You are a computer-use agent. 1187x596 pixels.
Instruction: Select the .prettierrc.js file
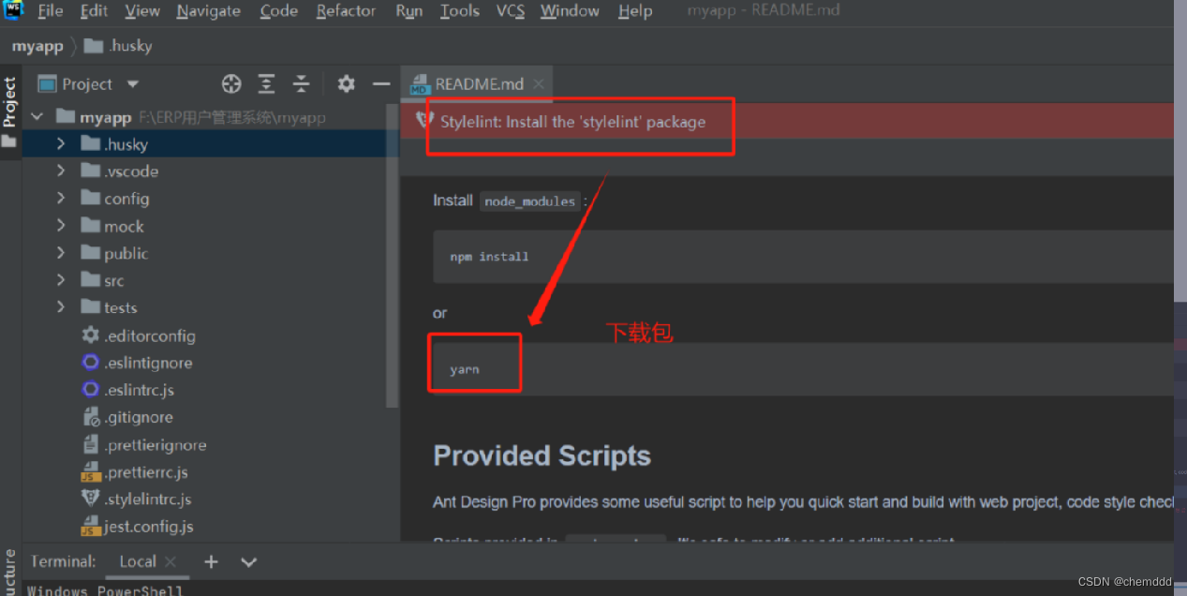click(x=205, y=472)
